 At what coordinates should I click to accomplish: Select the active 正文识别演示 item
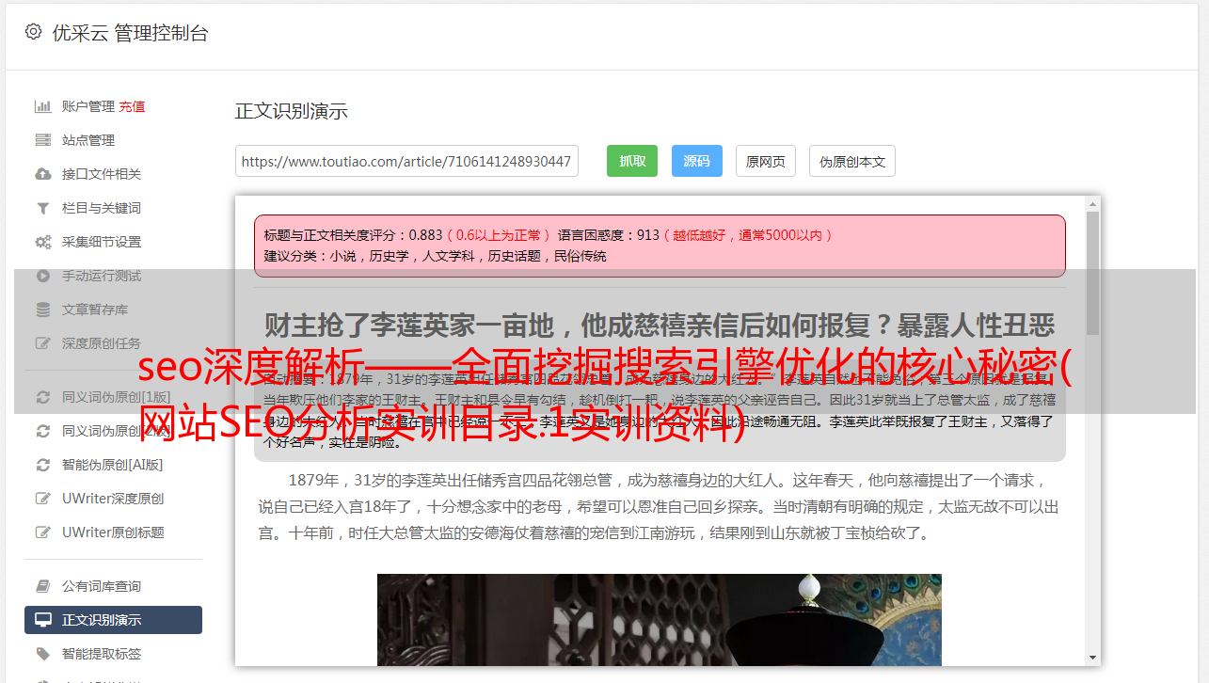(113, 620)
